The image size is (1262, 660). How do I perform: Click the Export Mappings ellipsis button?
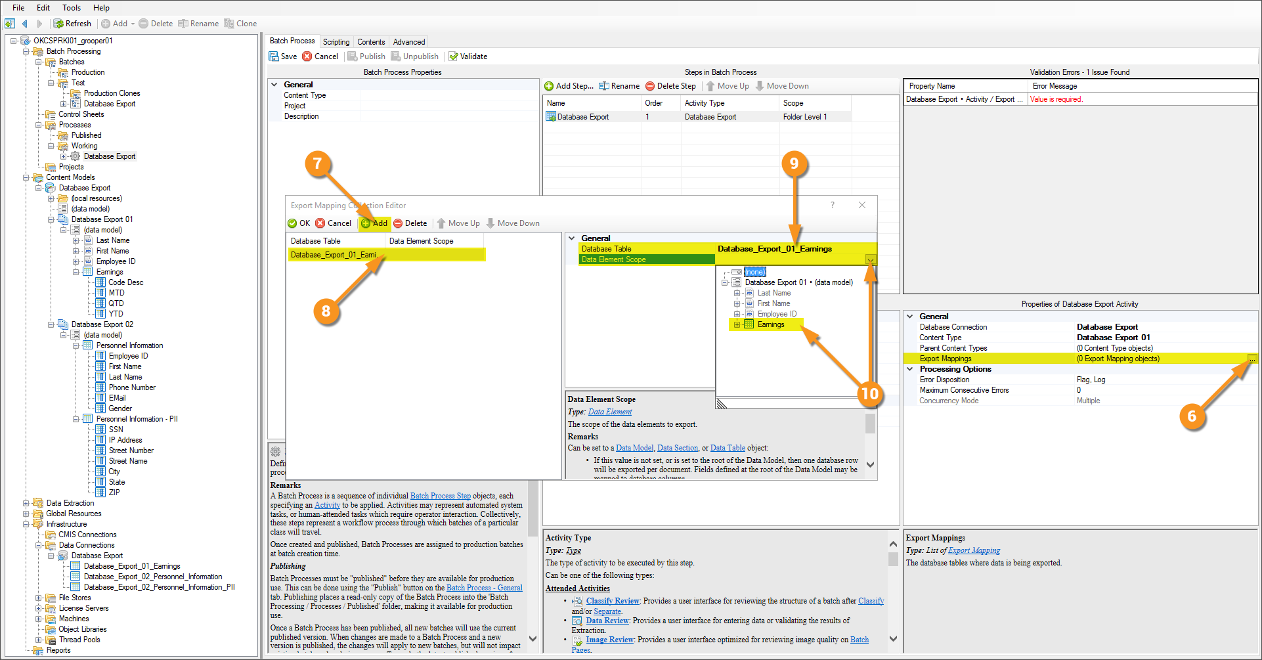1252,359
